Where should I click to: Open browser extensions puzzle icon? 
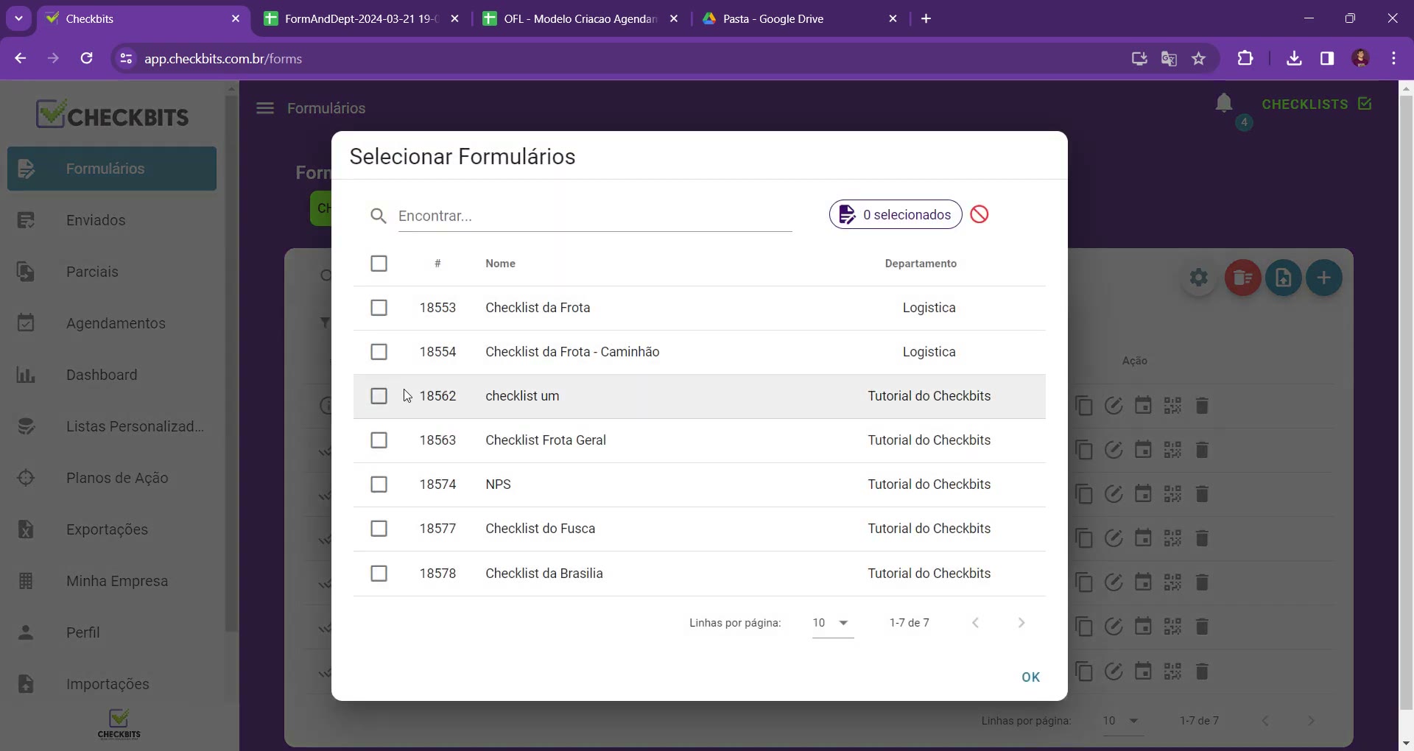[1245, 58]
